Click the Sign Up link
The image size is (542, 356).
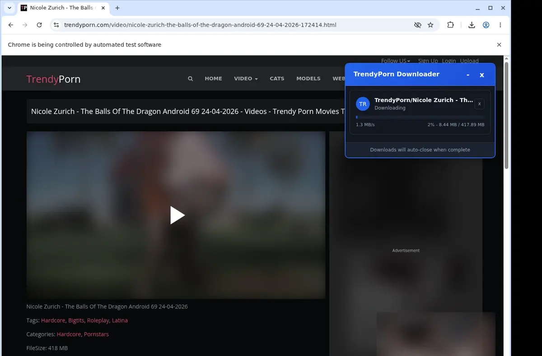tap(428, 61)
